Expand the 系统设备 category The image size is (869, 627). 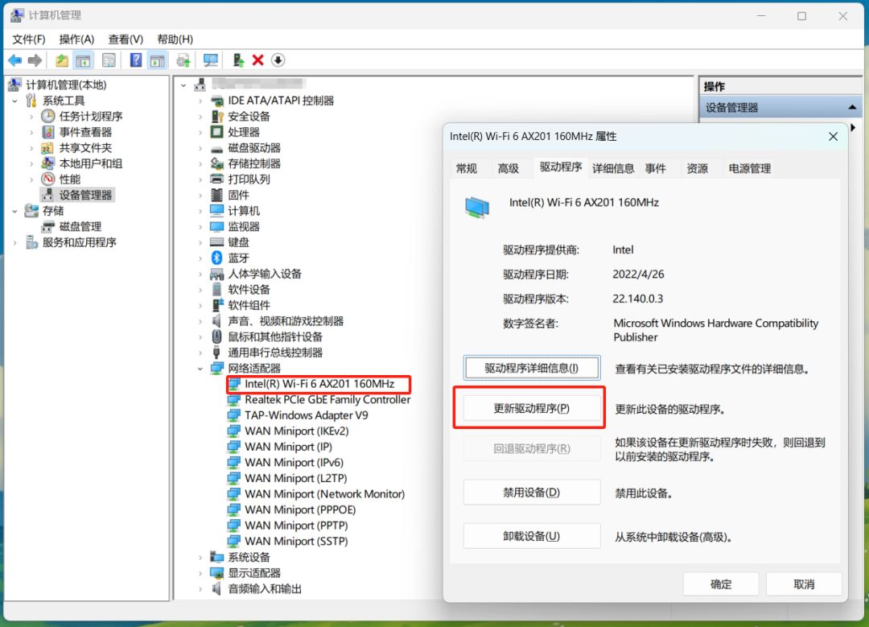[x=200, y=557]
